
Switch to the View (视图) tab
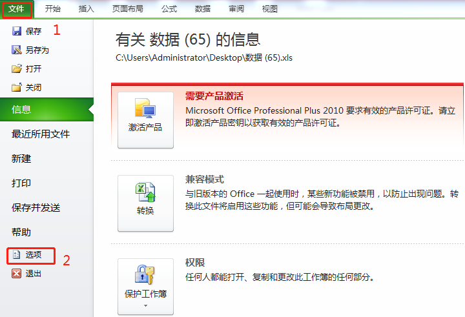[x=270, y=9]
